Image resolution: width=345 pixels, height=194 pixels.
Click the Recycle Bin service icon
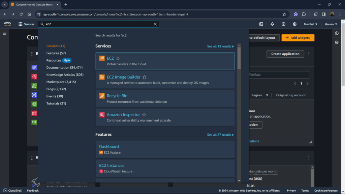(x=102, y=96)
